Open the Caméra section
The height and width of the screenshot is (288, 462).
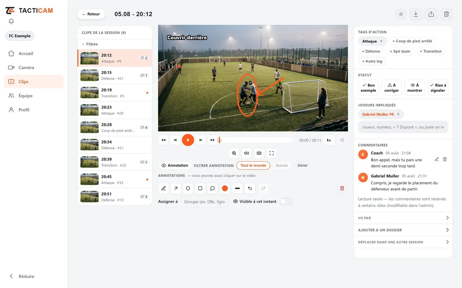click(34, 68)
